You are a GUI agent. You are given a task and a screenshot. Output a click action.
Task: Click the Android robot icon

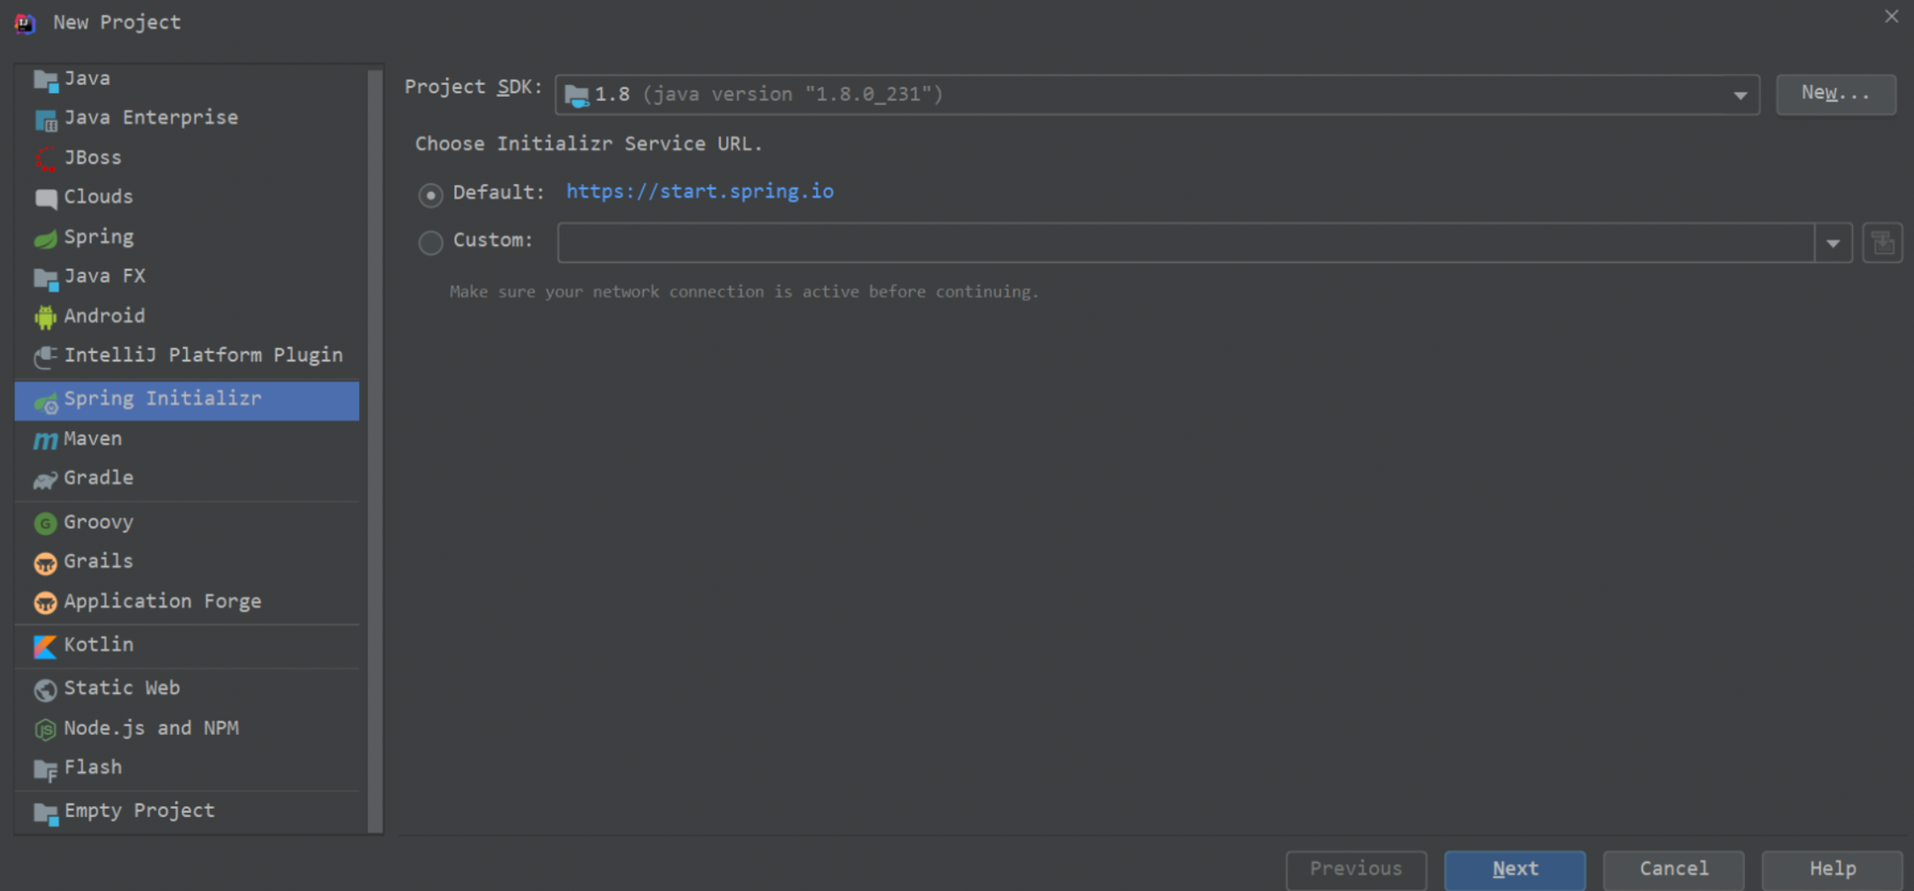[45, 317]
